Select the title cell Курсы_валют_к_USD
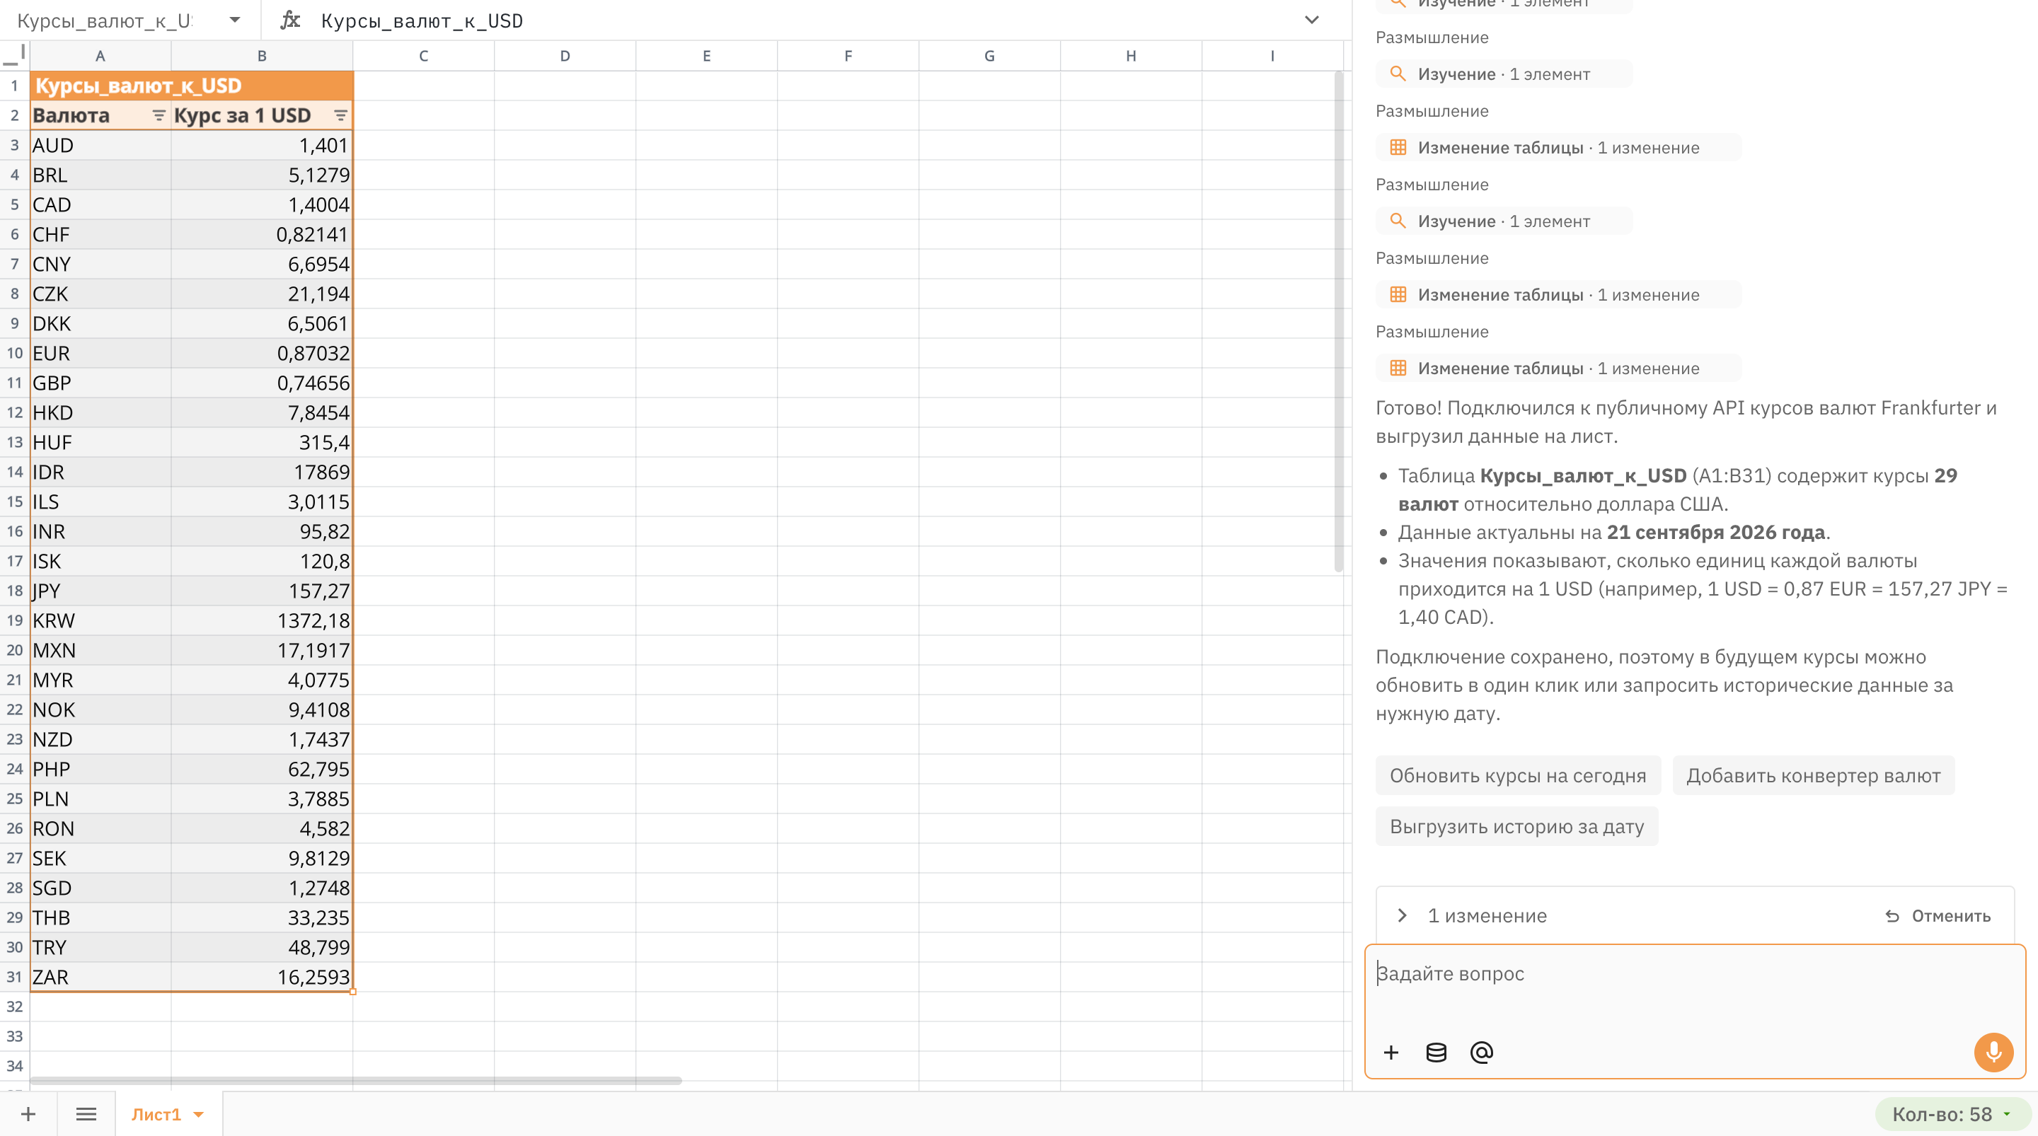2038x1136 pixels. pyautogui.click(x=192, y=86)
